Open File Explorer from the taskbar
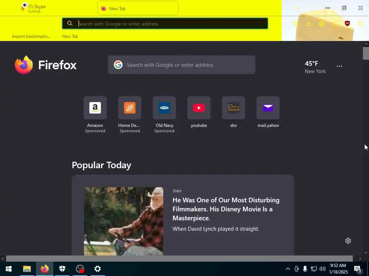369x276 pixels. click(27, 269)
